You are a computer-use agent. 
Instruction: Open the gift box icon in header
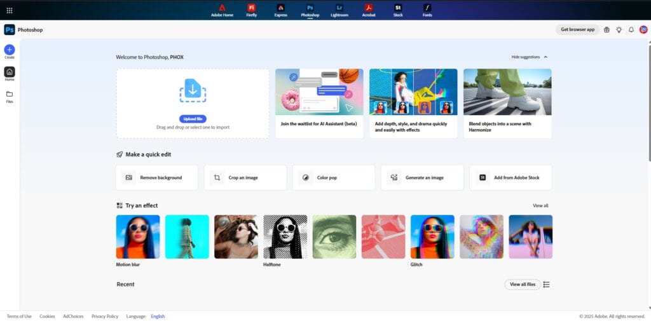point(606,29)
